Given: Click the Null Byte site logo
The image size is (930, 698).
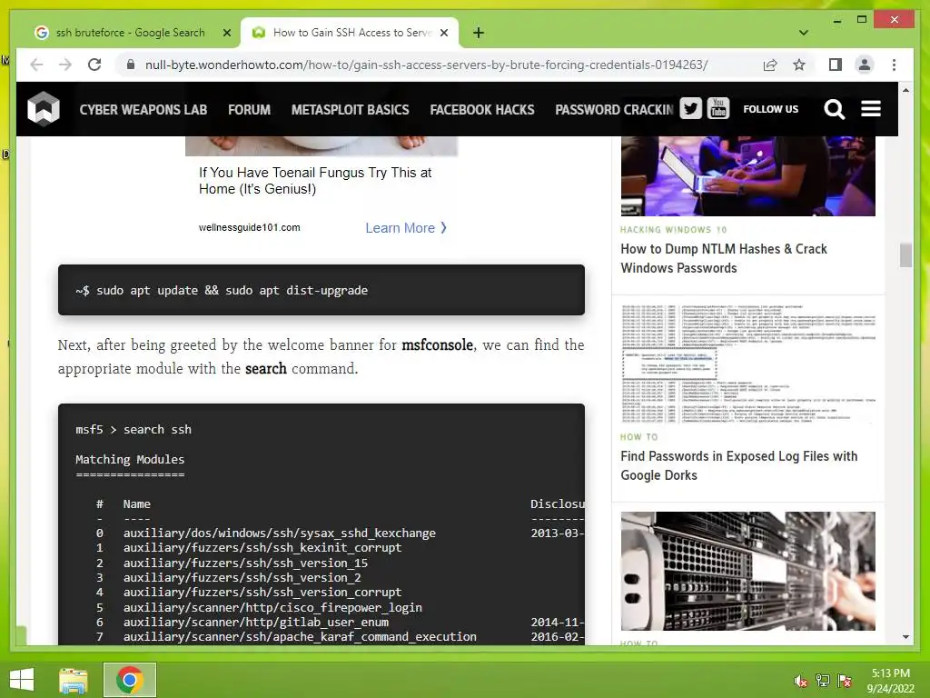Looking at the screenshot, I should click(44, 109).
